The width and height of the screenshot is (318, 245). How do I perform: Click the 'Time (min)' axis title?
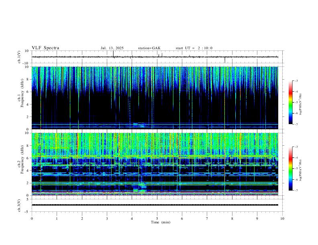point(161,222)
